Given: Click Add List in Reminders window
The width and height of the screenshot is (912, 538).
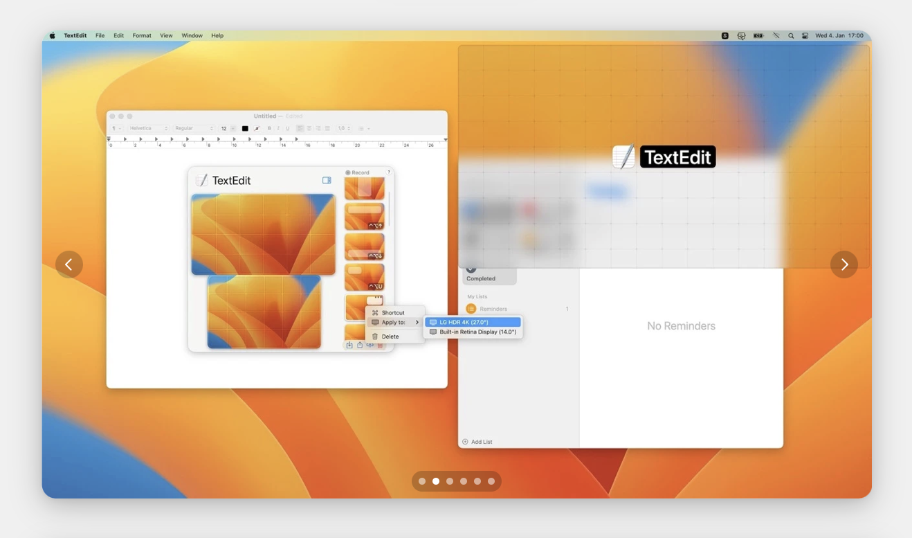Looking at the screenshot, I should [477, 442].
